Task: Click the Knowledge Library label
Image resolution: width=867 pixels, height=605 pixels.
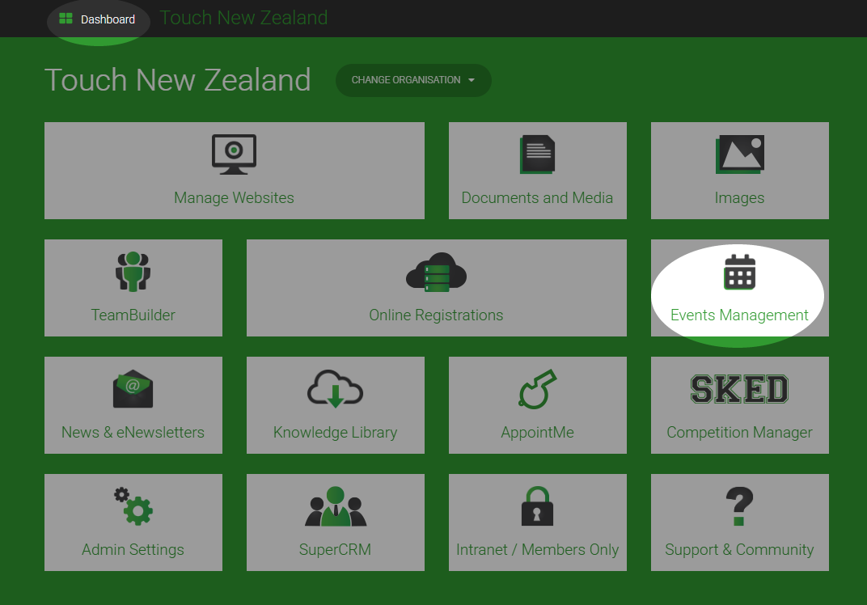Action: (335, 432)
